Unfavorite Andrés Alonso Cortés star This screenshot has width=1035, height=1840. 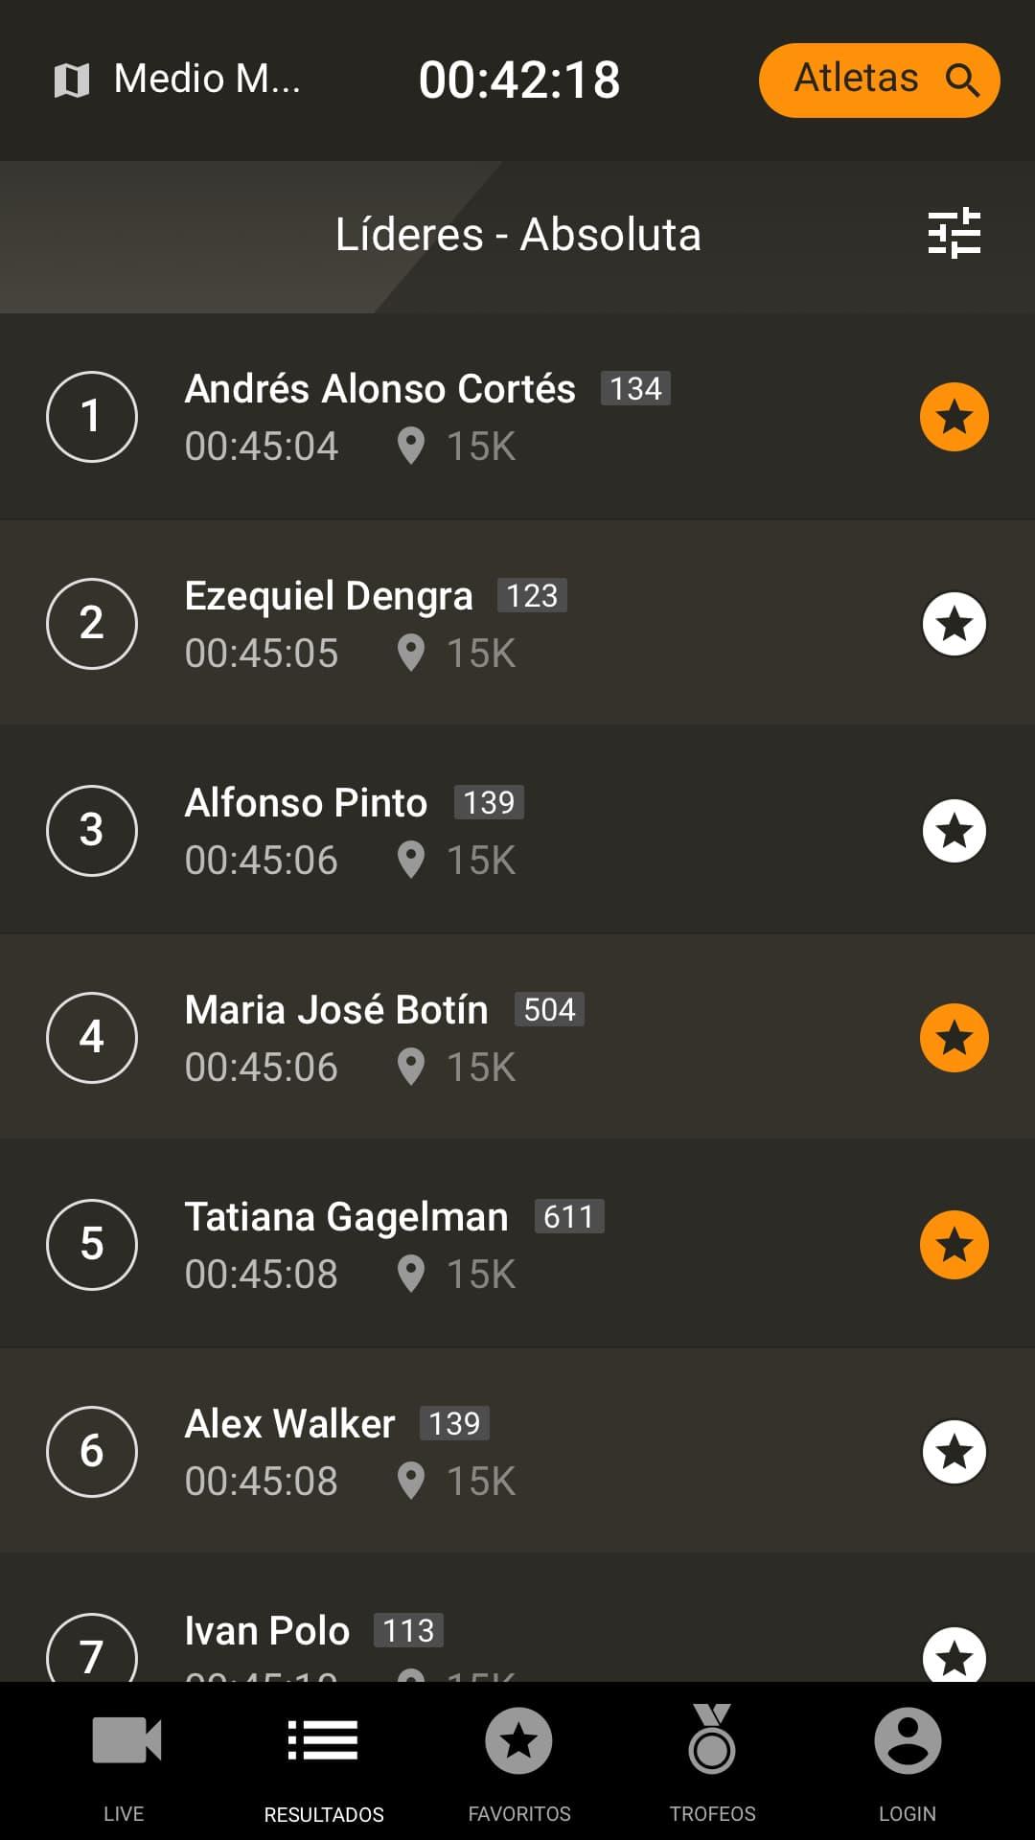(x=954, y=417)
